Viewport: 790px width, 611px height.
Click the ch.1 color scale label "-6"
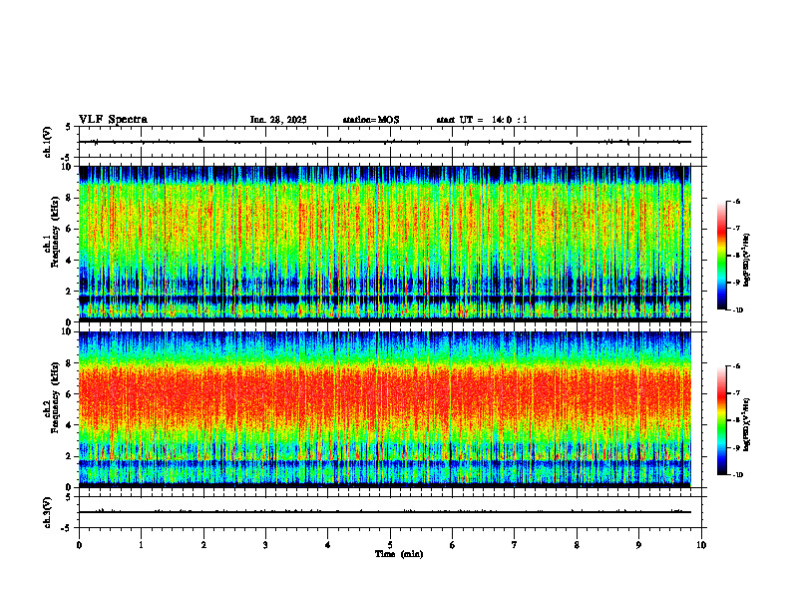pyautogui.click(x=736, y=202)
